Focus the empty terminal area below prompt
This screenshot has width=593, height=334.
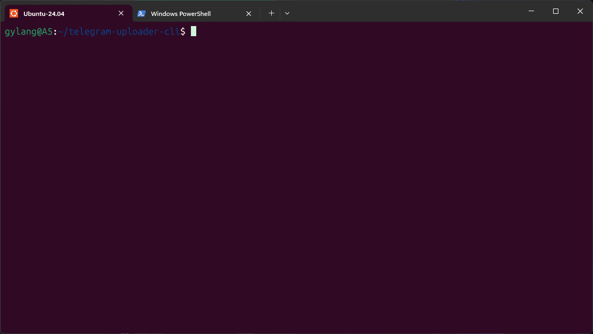[296, 186]
